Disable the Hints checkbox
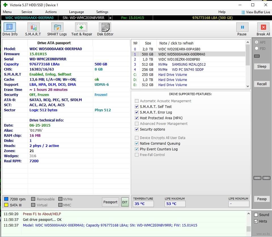272x237 pixels. [256, 221]
